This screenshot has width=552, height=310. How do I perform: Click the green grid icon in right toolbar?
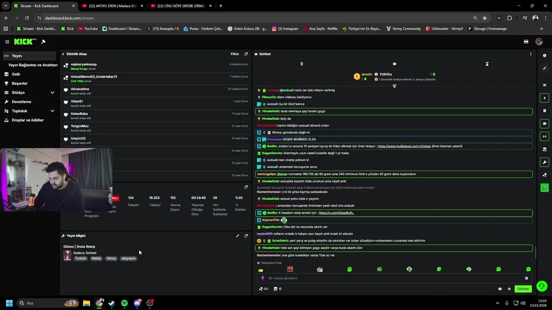click(x=544, y=188)
